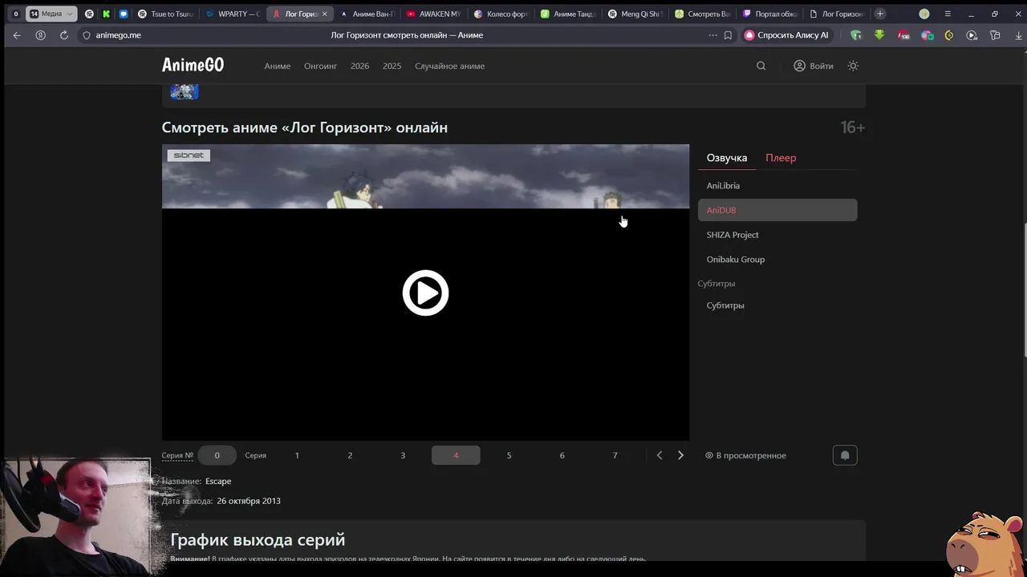Viewport: 1027px width, 577px height.
Task: Switch to Meng Qi Shi tab
Action: [635, 14]
